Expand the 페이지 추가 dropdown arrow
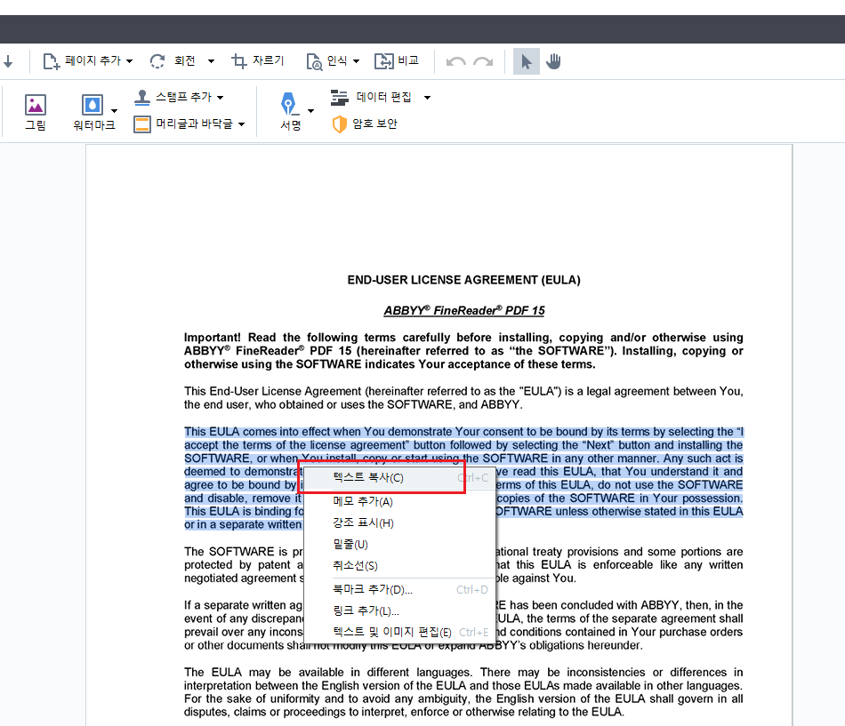The image size is (845, 726). tap(129, 61)
